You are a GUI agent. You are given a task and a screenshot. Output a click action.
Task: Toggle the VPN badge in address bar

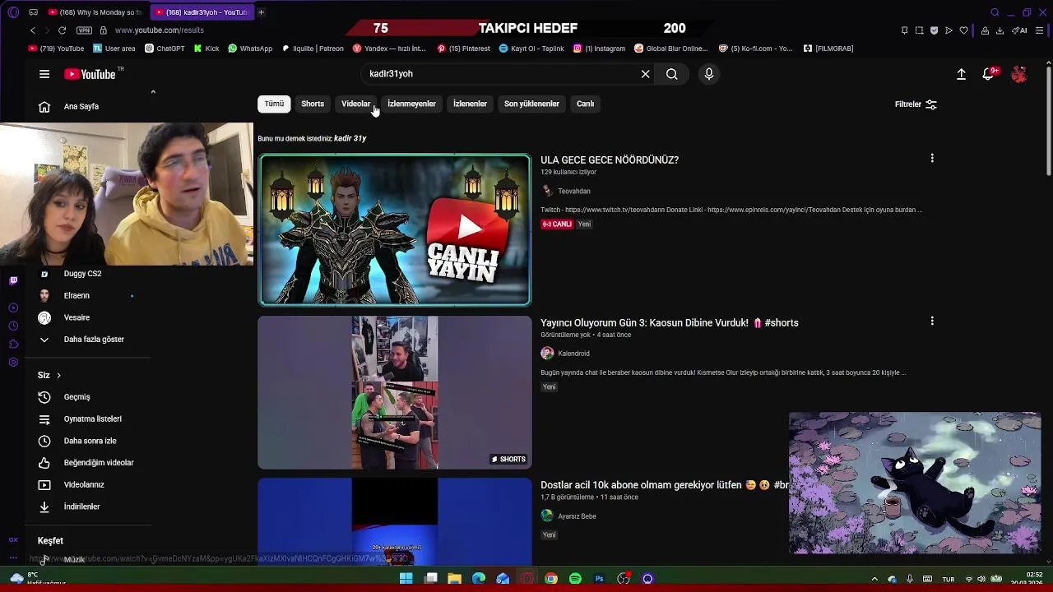tap(84, 30)
